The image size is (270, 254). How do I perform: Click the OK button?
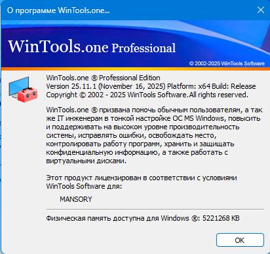(240, 240)
